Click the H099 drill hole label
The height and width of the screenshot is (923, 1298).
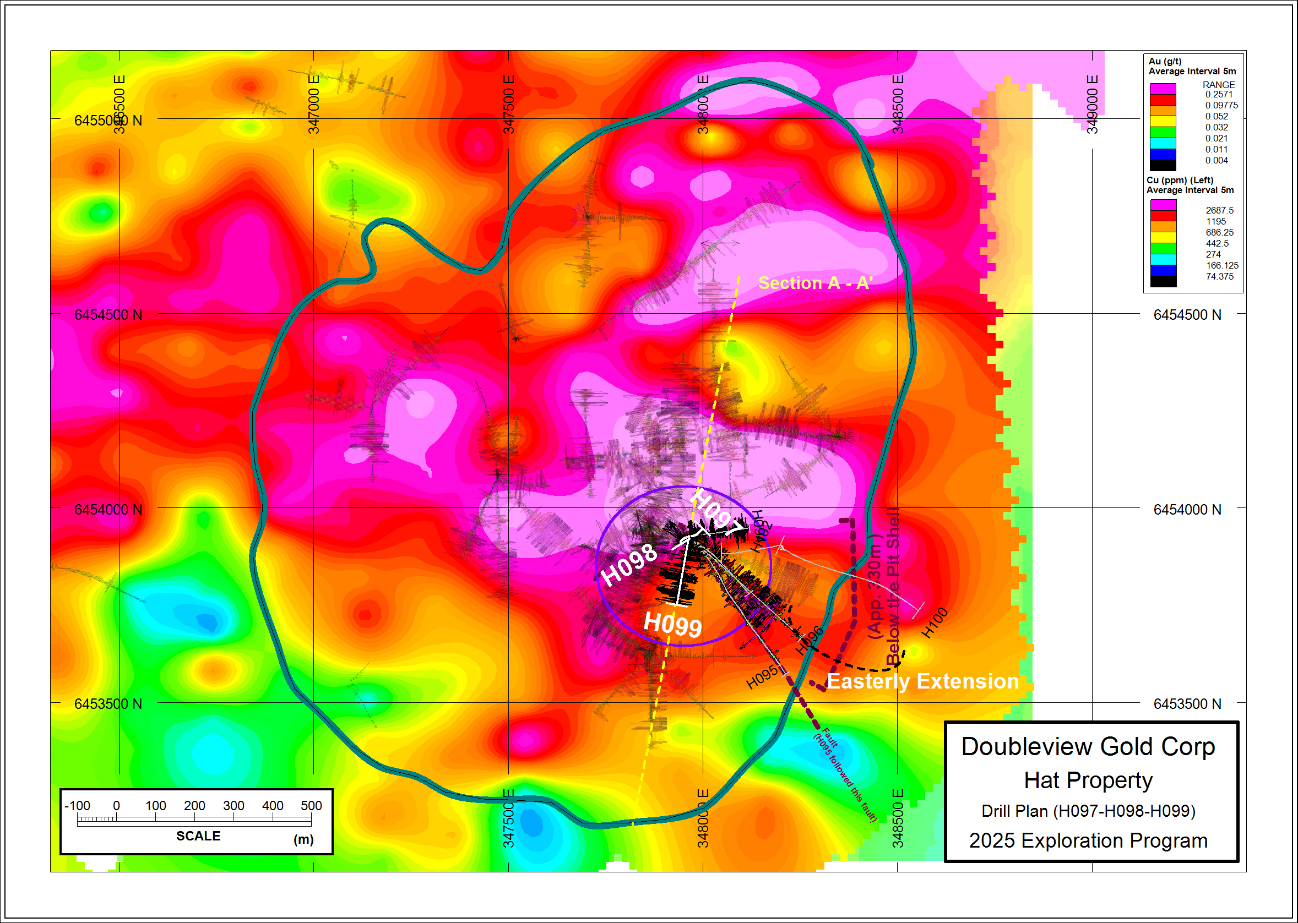(x=672, y=624)
